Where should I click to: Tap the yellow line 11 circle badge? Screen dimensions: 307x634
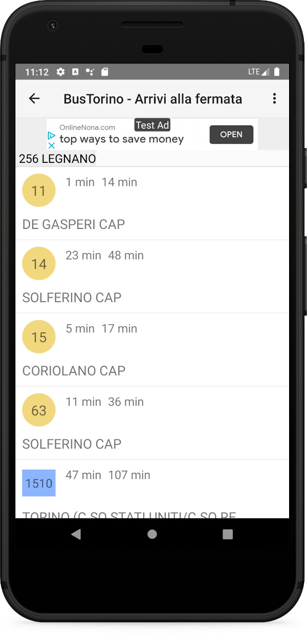click(x=39, y=191)
